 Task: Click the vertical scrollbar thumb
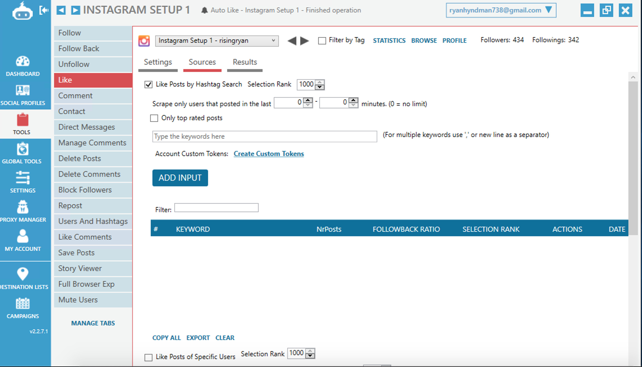633,159
